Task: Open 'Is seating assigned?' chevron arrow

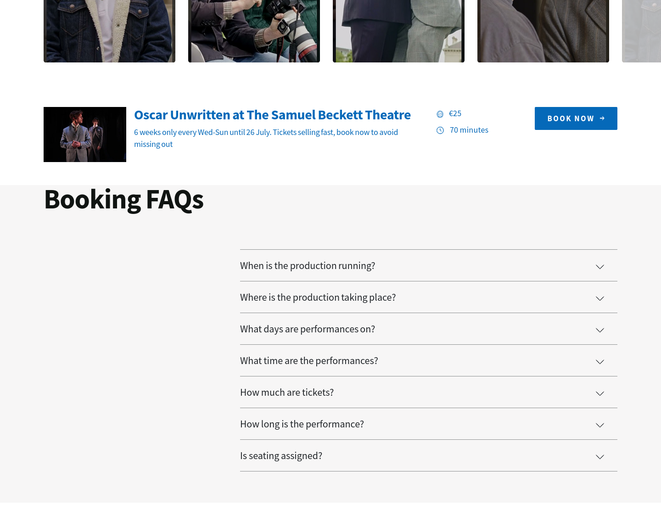Action: tap(600, 457)
